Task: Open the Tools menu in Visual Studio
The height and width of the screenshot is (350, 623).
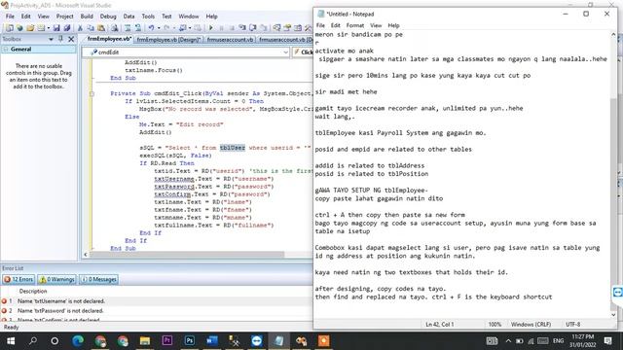Action: [x=148, y=17]
